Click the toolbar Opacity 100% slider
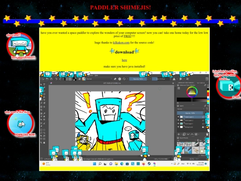 point(138,79)
